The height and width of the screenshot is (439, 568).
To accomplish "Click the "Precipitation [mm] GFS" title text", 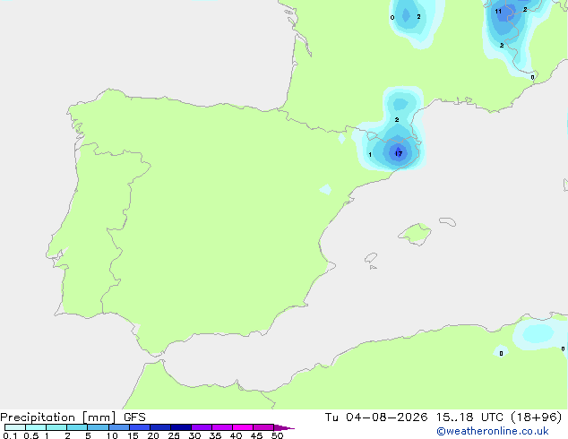I will tap(73, 417).
